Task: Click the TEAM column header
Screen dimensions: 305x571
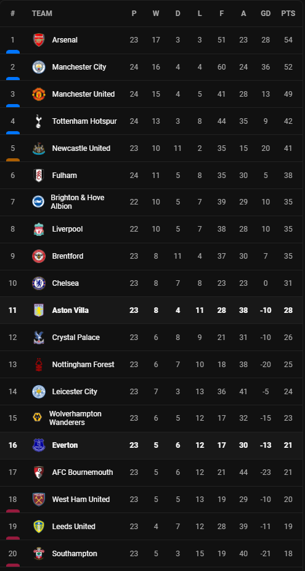Action: pos(42,14)
